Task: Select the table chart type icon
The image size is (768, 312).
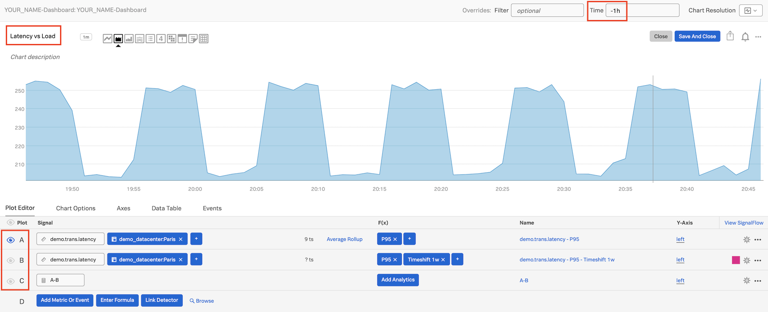Action: (x=204, y=39)
